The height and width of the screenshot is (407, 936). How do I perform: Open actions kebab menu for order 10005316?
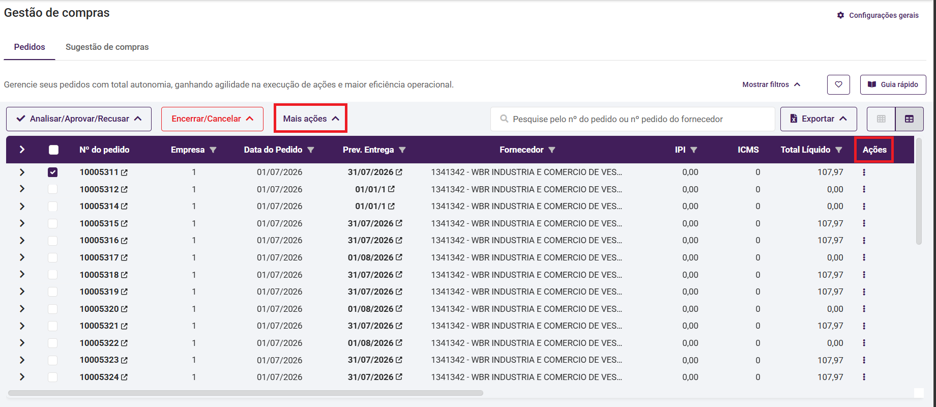[864, 240]
